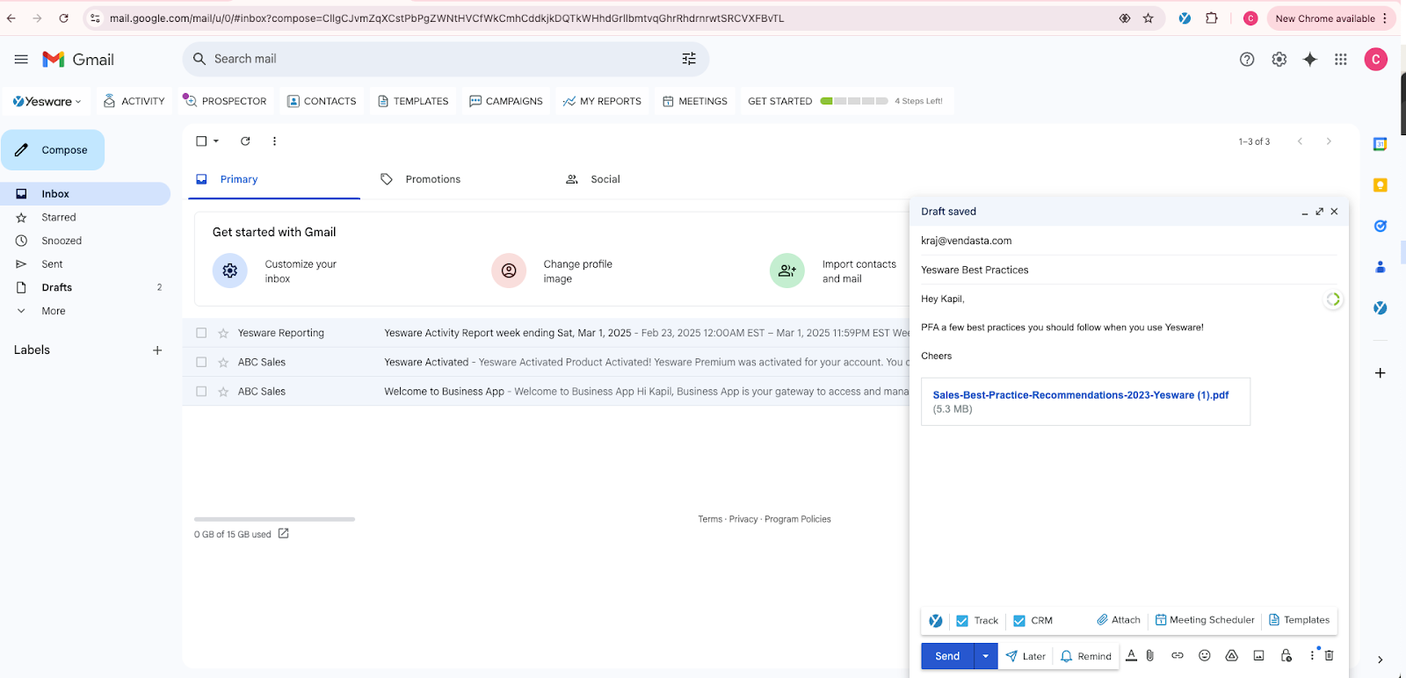The width and height of the screenshot is (1406, 678).
Task: Click the storage usage bar
Action: [274, 519]
